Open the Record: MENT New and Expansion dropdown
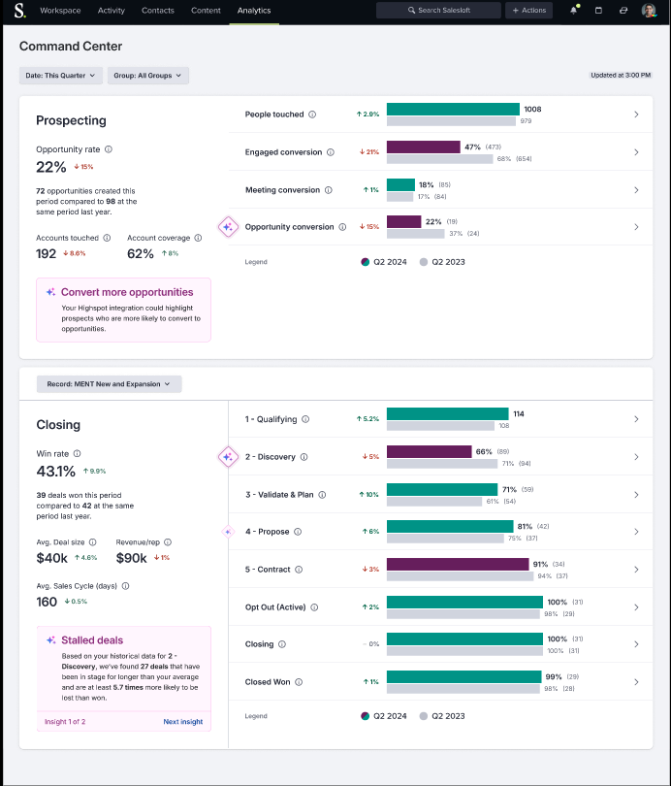 tap(109, 384)
